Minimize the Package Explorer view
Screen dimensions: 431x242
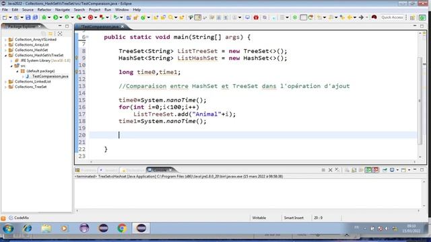pyautogui.click(x=60, y=26)
